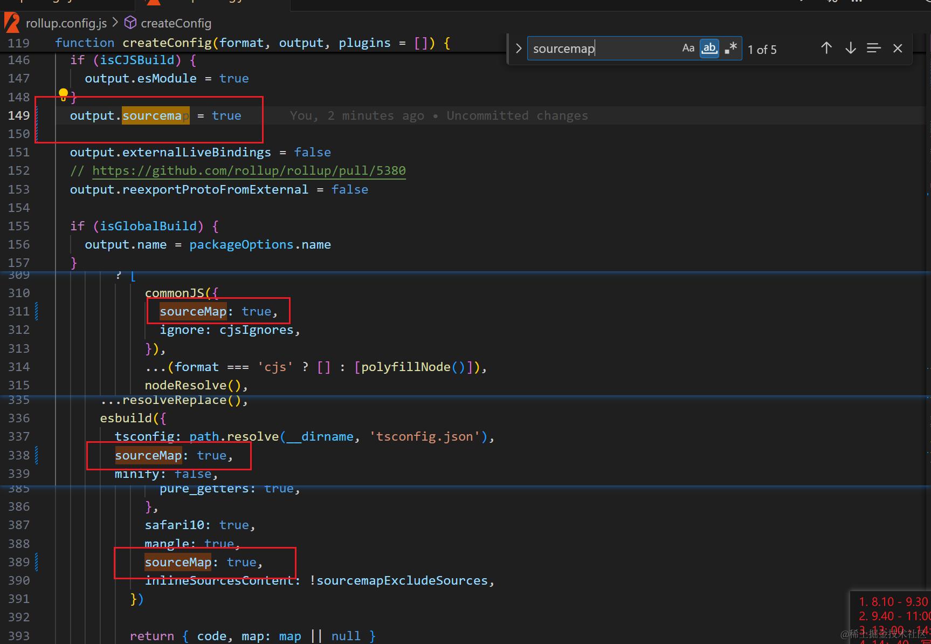Click 'output.esModule' on line 147
Viewport: 931px width, 644px height.
[141, 79]
